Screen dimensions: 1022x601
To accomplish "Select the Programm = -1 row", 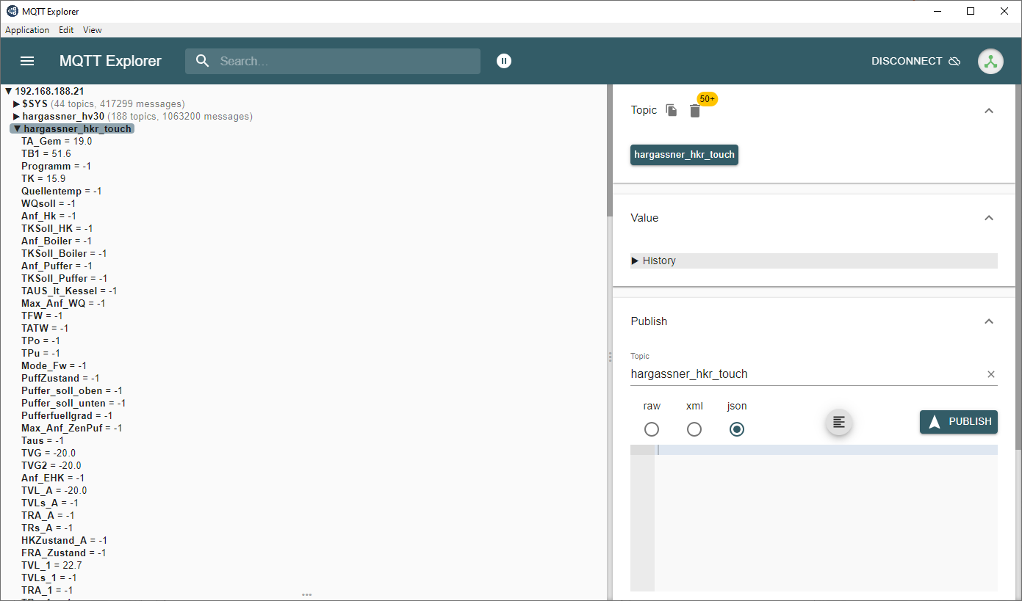I will (x=56, y=166).
